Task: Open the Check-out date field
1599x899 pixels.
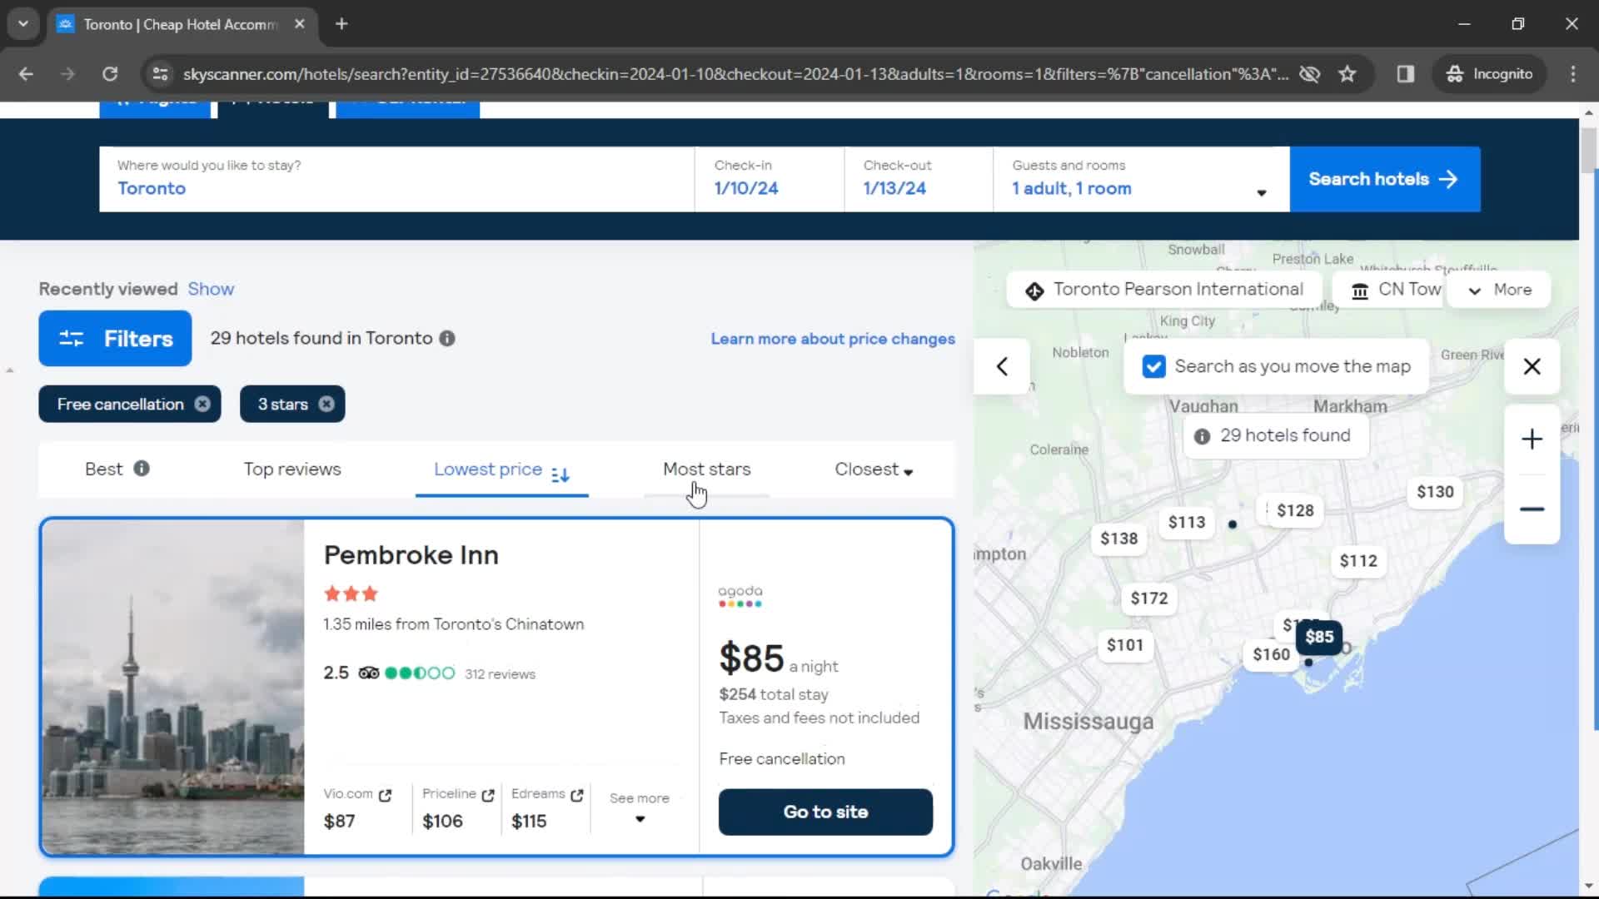Action: click(919, 179)
